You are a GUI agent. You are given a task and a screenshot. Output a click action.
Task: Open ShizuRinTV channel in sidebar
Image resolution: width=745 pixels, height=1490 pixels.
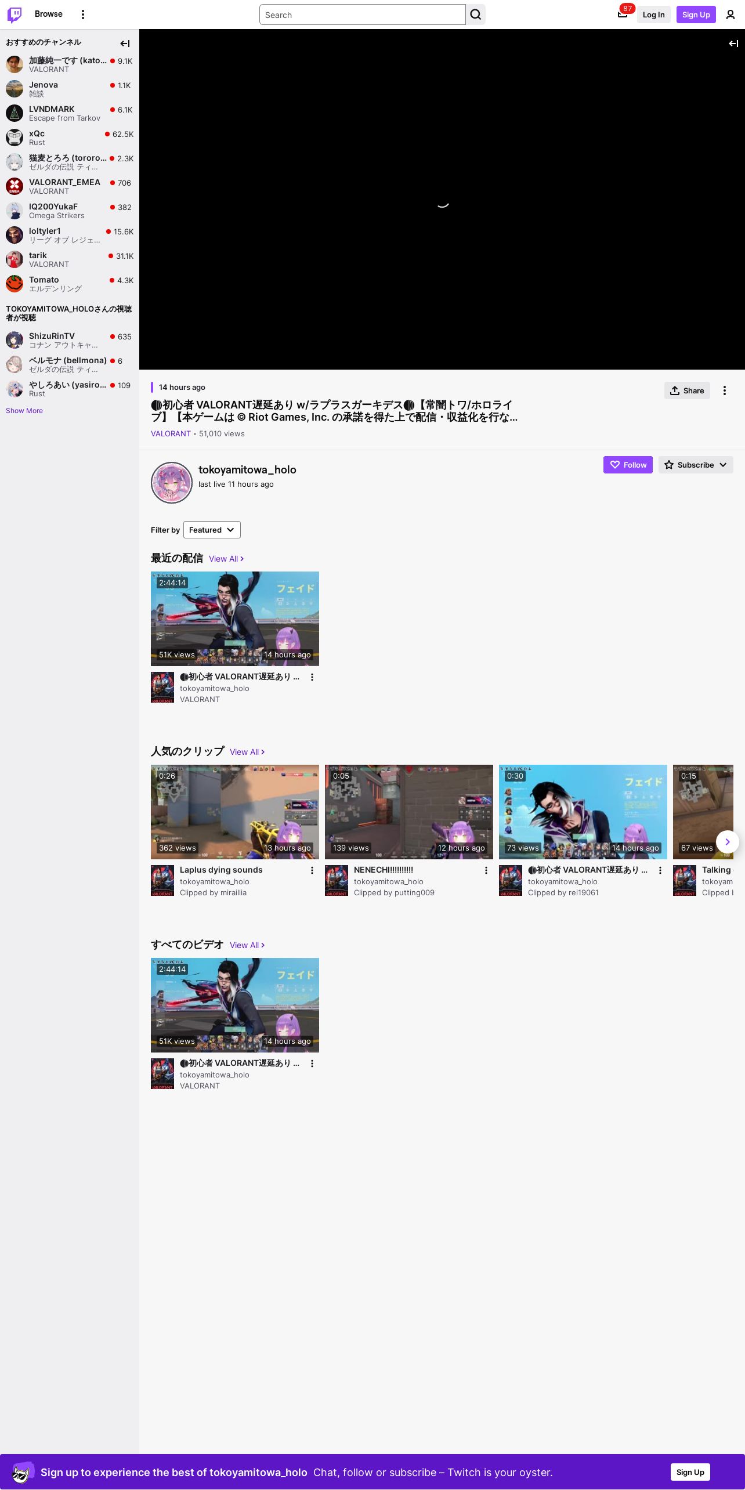click(70, 340)
